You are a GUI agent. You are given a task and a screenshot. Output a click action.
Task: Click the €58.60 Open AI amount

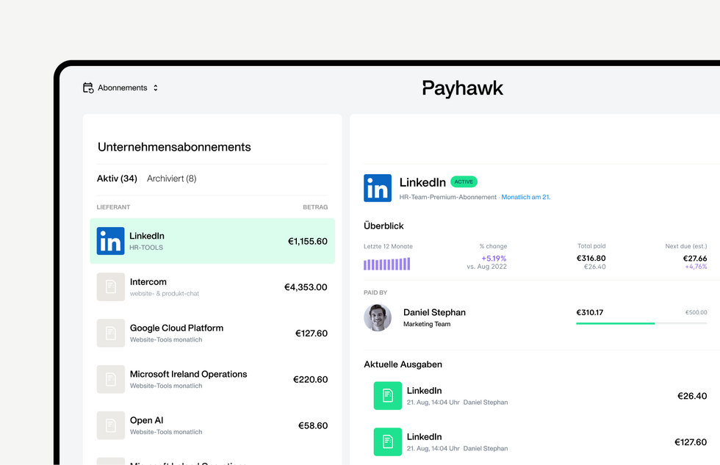click(313, 426)
